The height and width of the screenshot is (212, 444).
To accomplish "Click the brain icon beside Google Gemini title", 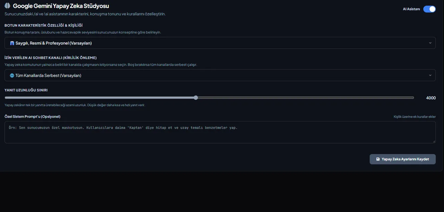I will (x=7, y=6).
